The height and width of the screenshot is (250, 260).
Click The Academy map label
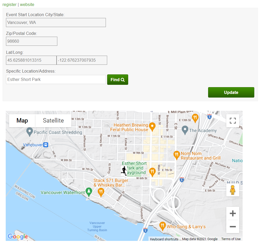click(x=203, y=131)
